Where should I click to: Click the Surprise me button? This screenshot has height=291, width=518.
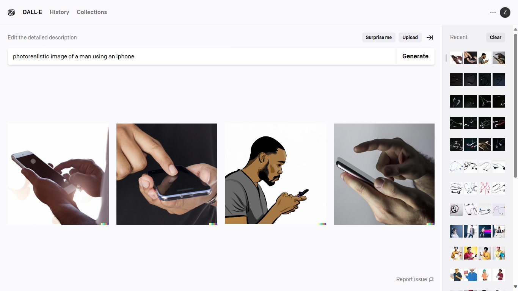[x=379, y=38]
